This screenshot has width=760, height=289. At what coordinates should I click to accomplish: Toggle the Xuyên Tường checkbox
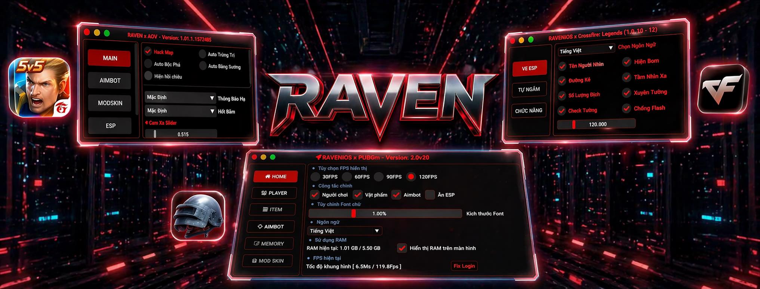coord(627,93)
